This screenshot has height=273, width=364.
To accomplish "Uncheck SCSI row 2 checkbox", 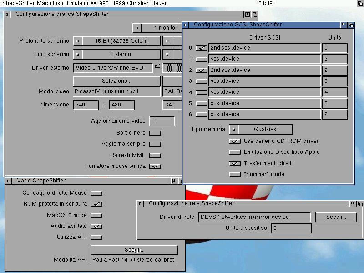I will pos(201,70).
